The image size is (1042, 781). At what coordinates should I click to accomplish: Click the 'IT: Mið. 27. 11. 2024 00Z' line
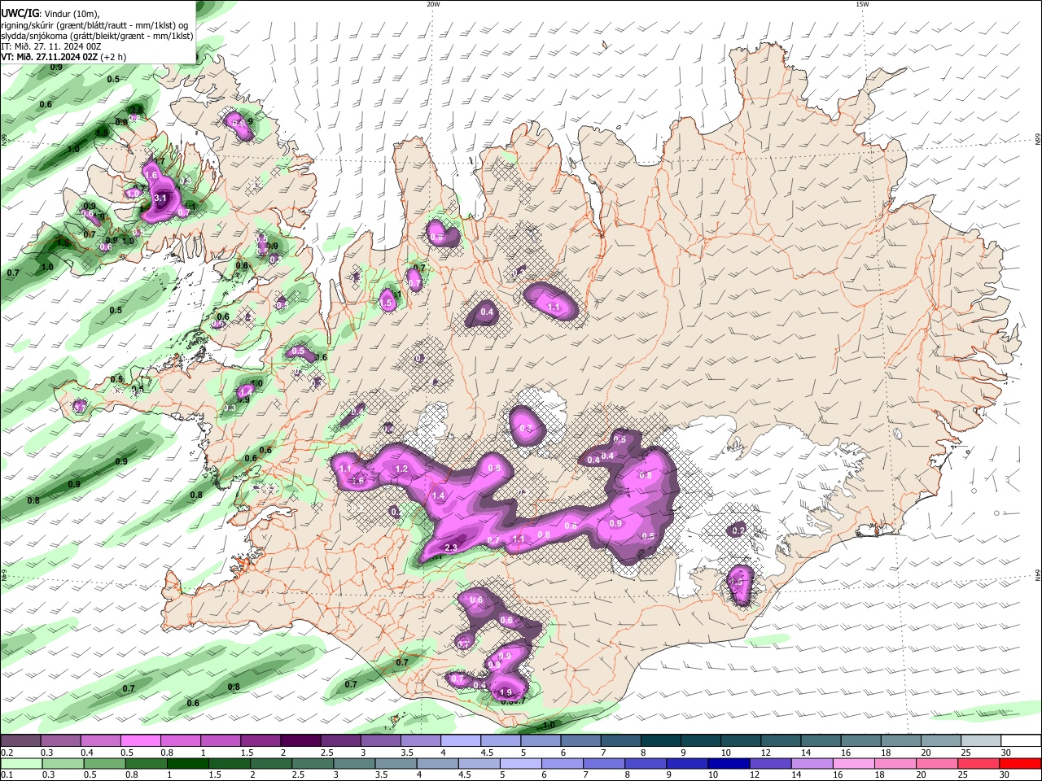point(50,46)
